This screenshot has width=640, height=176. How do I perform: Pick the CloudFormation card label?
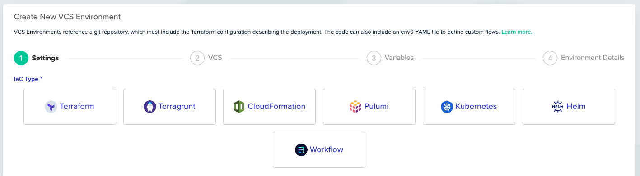[x=276, y=107]
